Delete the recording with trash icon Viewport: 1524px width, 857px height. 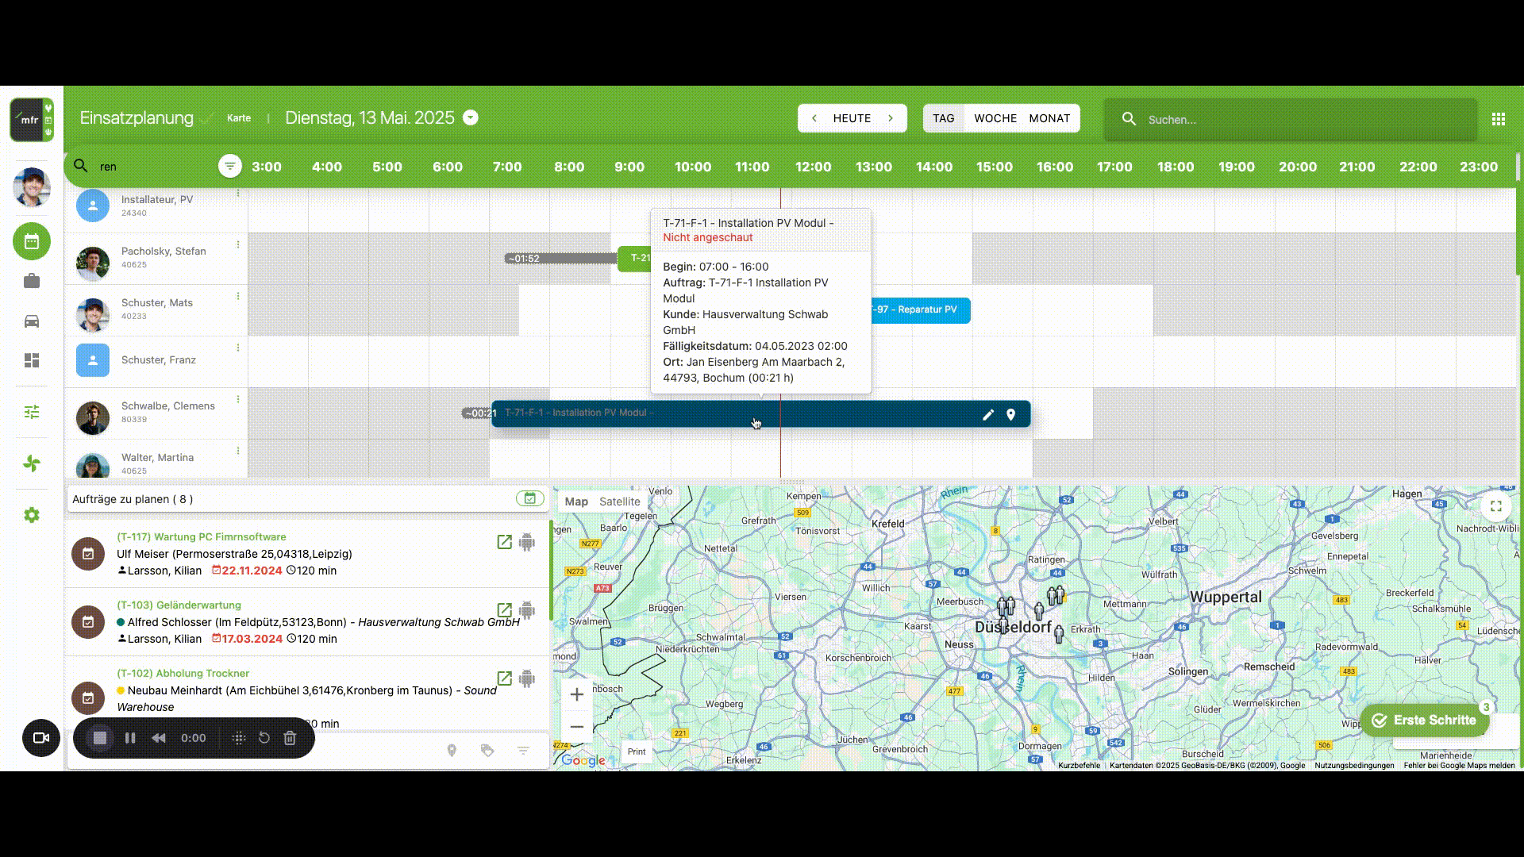point(290,738)
